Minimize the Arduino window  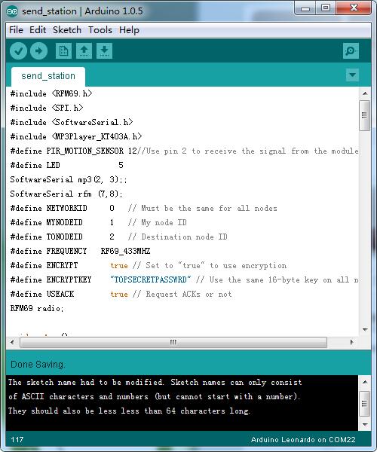[x=305, y=8]
